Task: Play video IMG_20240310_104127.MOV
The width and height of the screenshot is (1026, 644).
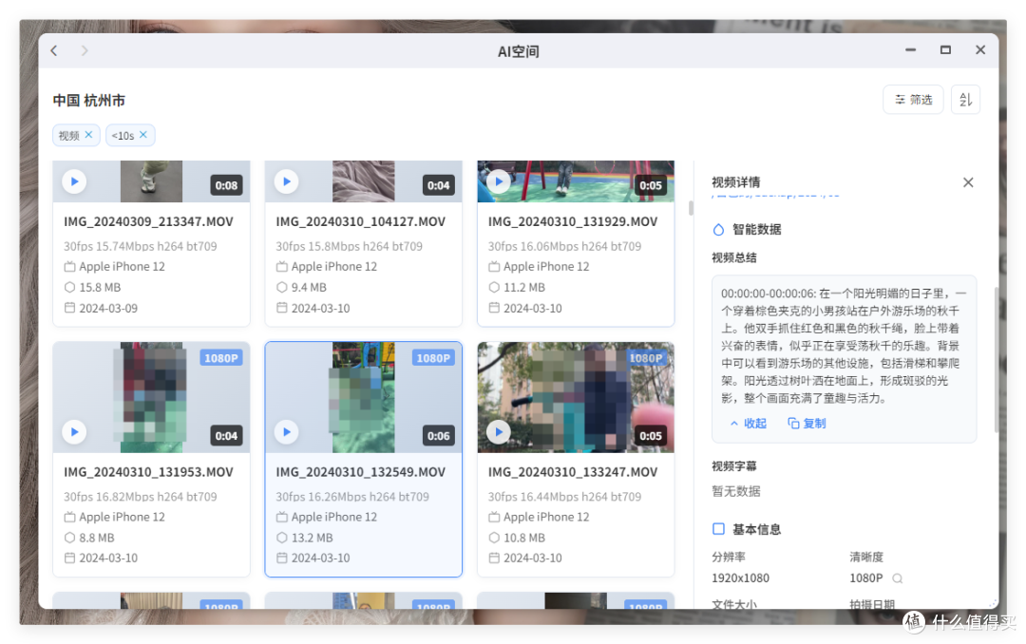Action: pyautogui.click(x=287, y=181)
